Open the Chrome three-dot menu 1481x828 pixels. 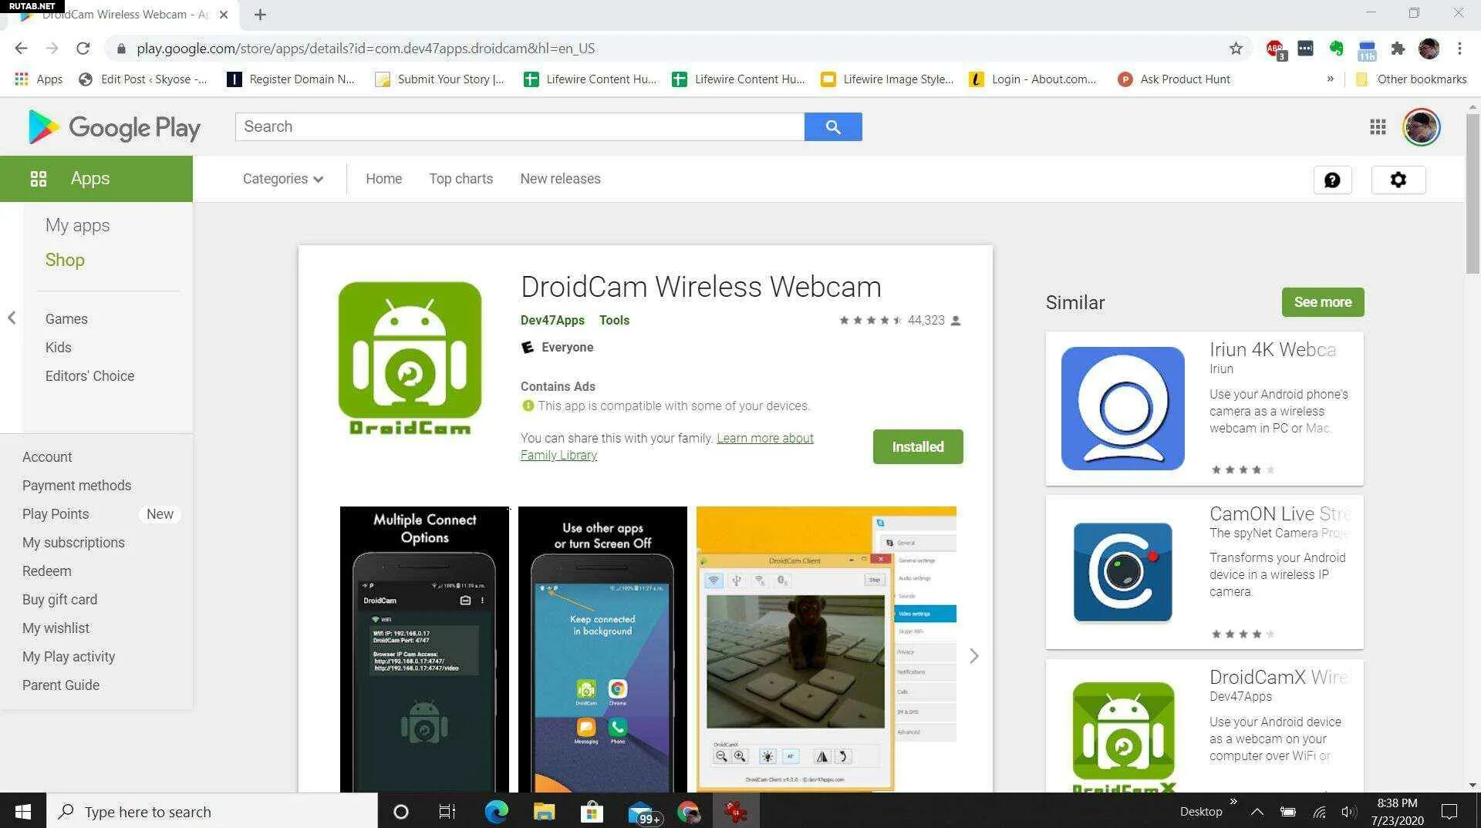1459,49
